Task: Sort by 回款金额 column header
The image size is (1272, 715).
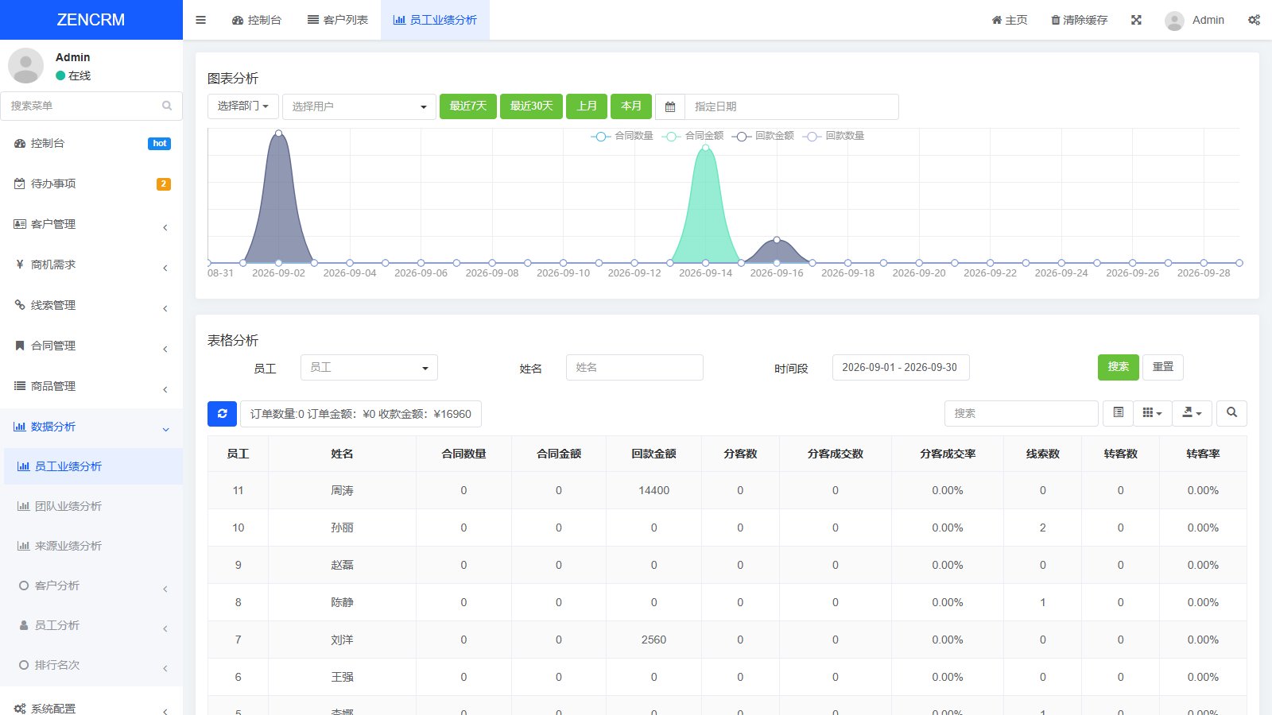Action: (x=653, y=454)
